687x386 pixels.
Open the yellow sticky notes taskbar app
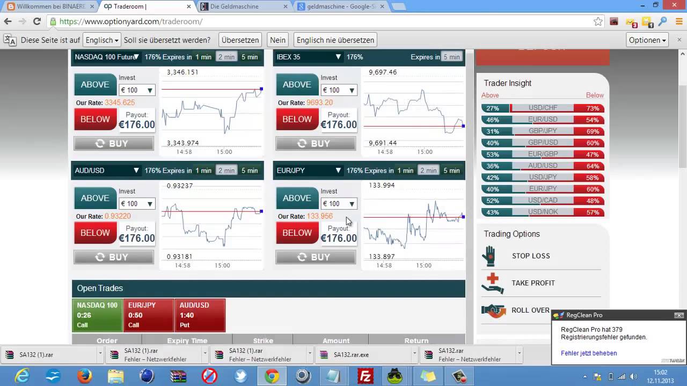[428, 376]
